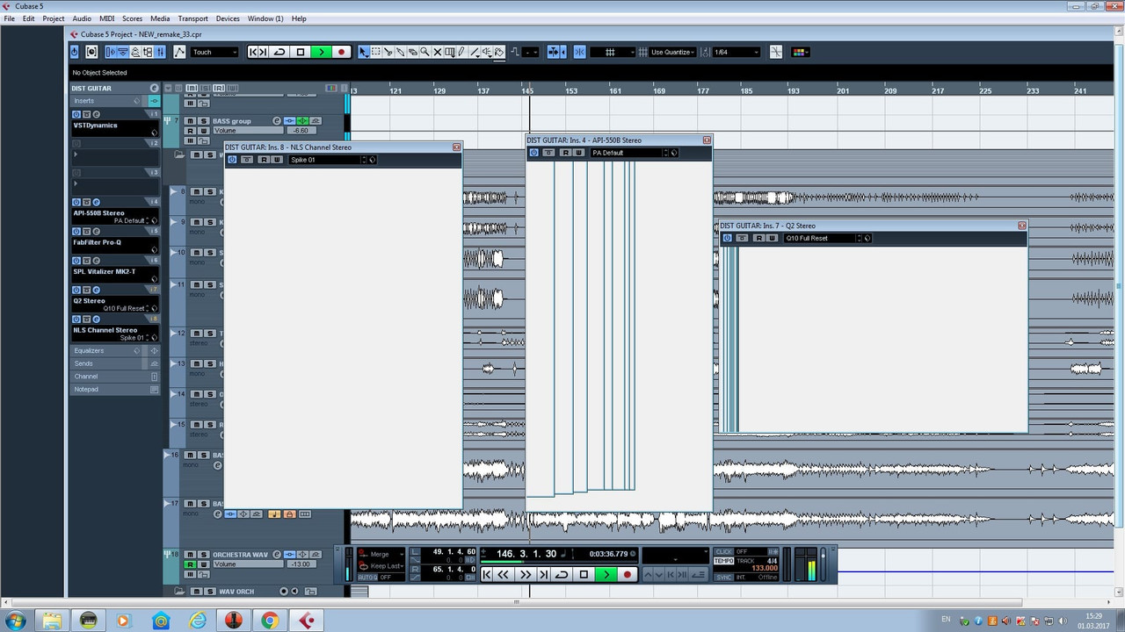
Task: Toggle Autoscroll in toolbar
Action: pos(554,52)
